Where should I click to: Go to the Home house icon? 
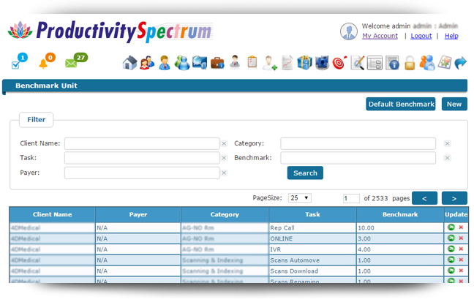129,63
